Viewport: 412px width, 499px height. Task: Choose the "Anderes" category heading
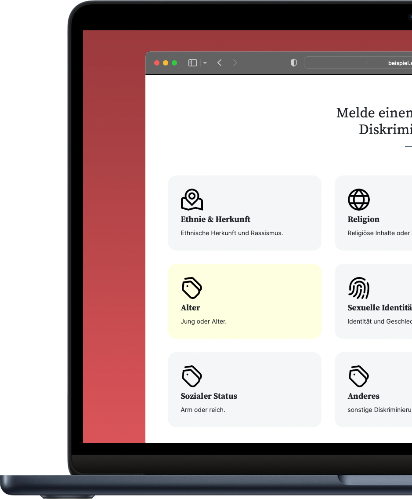[x=363, y=396]
